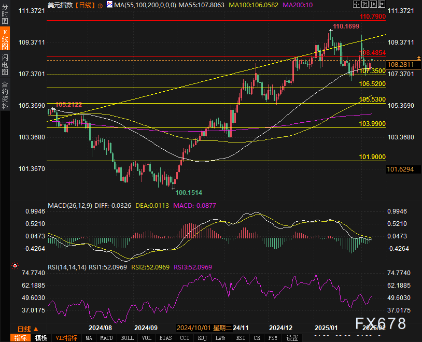Open 合约资料 tab in left sidebar
The width and height of the screenshot is (422, 342).
pyautogui.click(x=5, y=95)
